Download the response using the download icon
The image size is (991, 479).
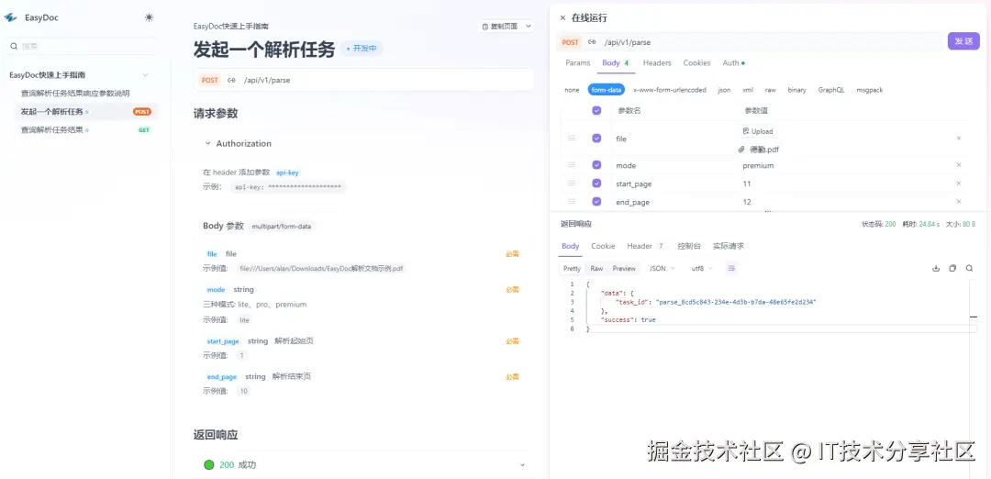936,269
